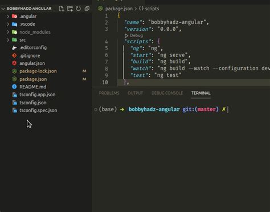Image resolution: width=270 pixels, height=212 pixels.
Task: Click the New File icon in explorer header
Action: pyautogui.click(x=61, y=9)
